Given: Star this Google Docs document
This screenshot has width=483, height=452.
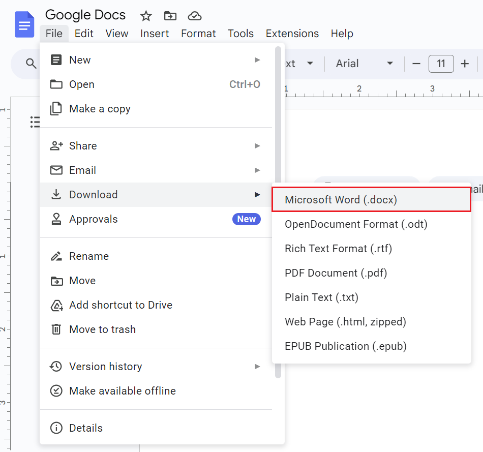Looking at the screenshot, I should (x=146, y=16).
